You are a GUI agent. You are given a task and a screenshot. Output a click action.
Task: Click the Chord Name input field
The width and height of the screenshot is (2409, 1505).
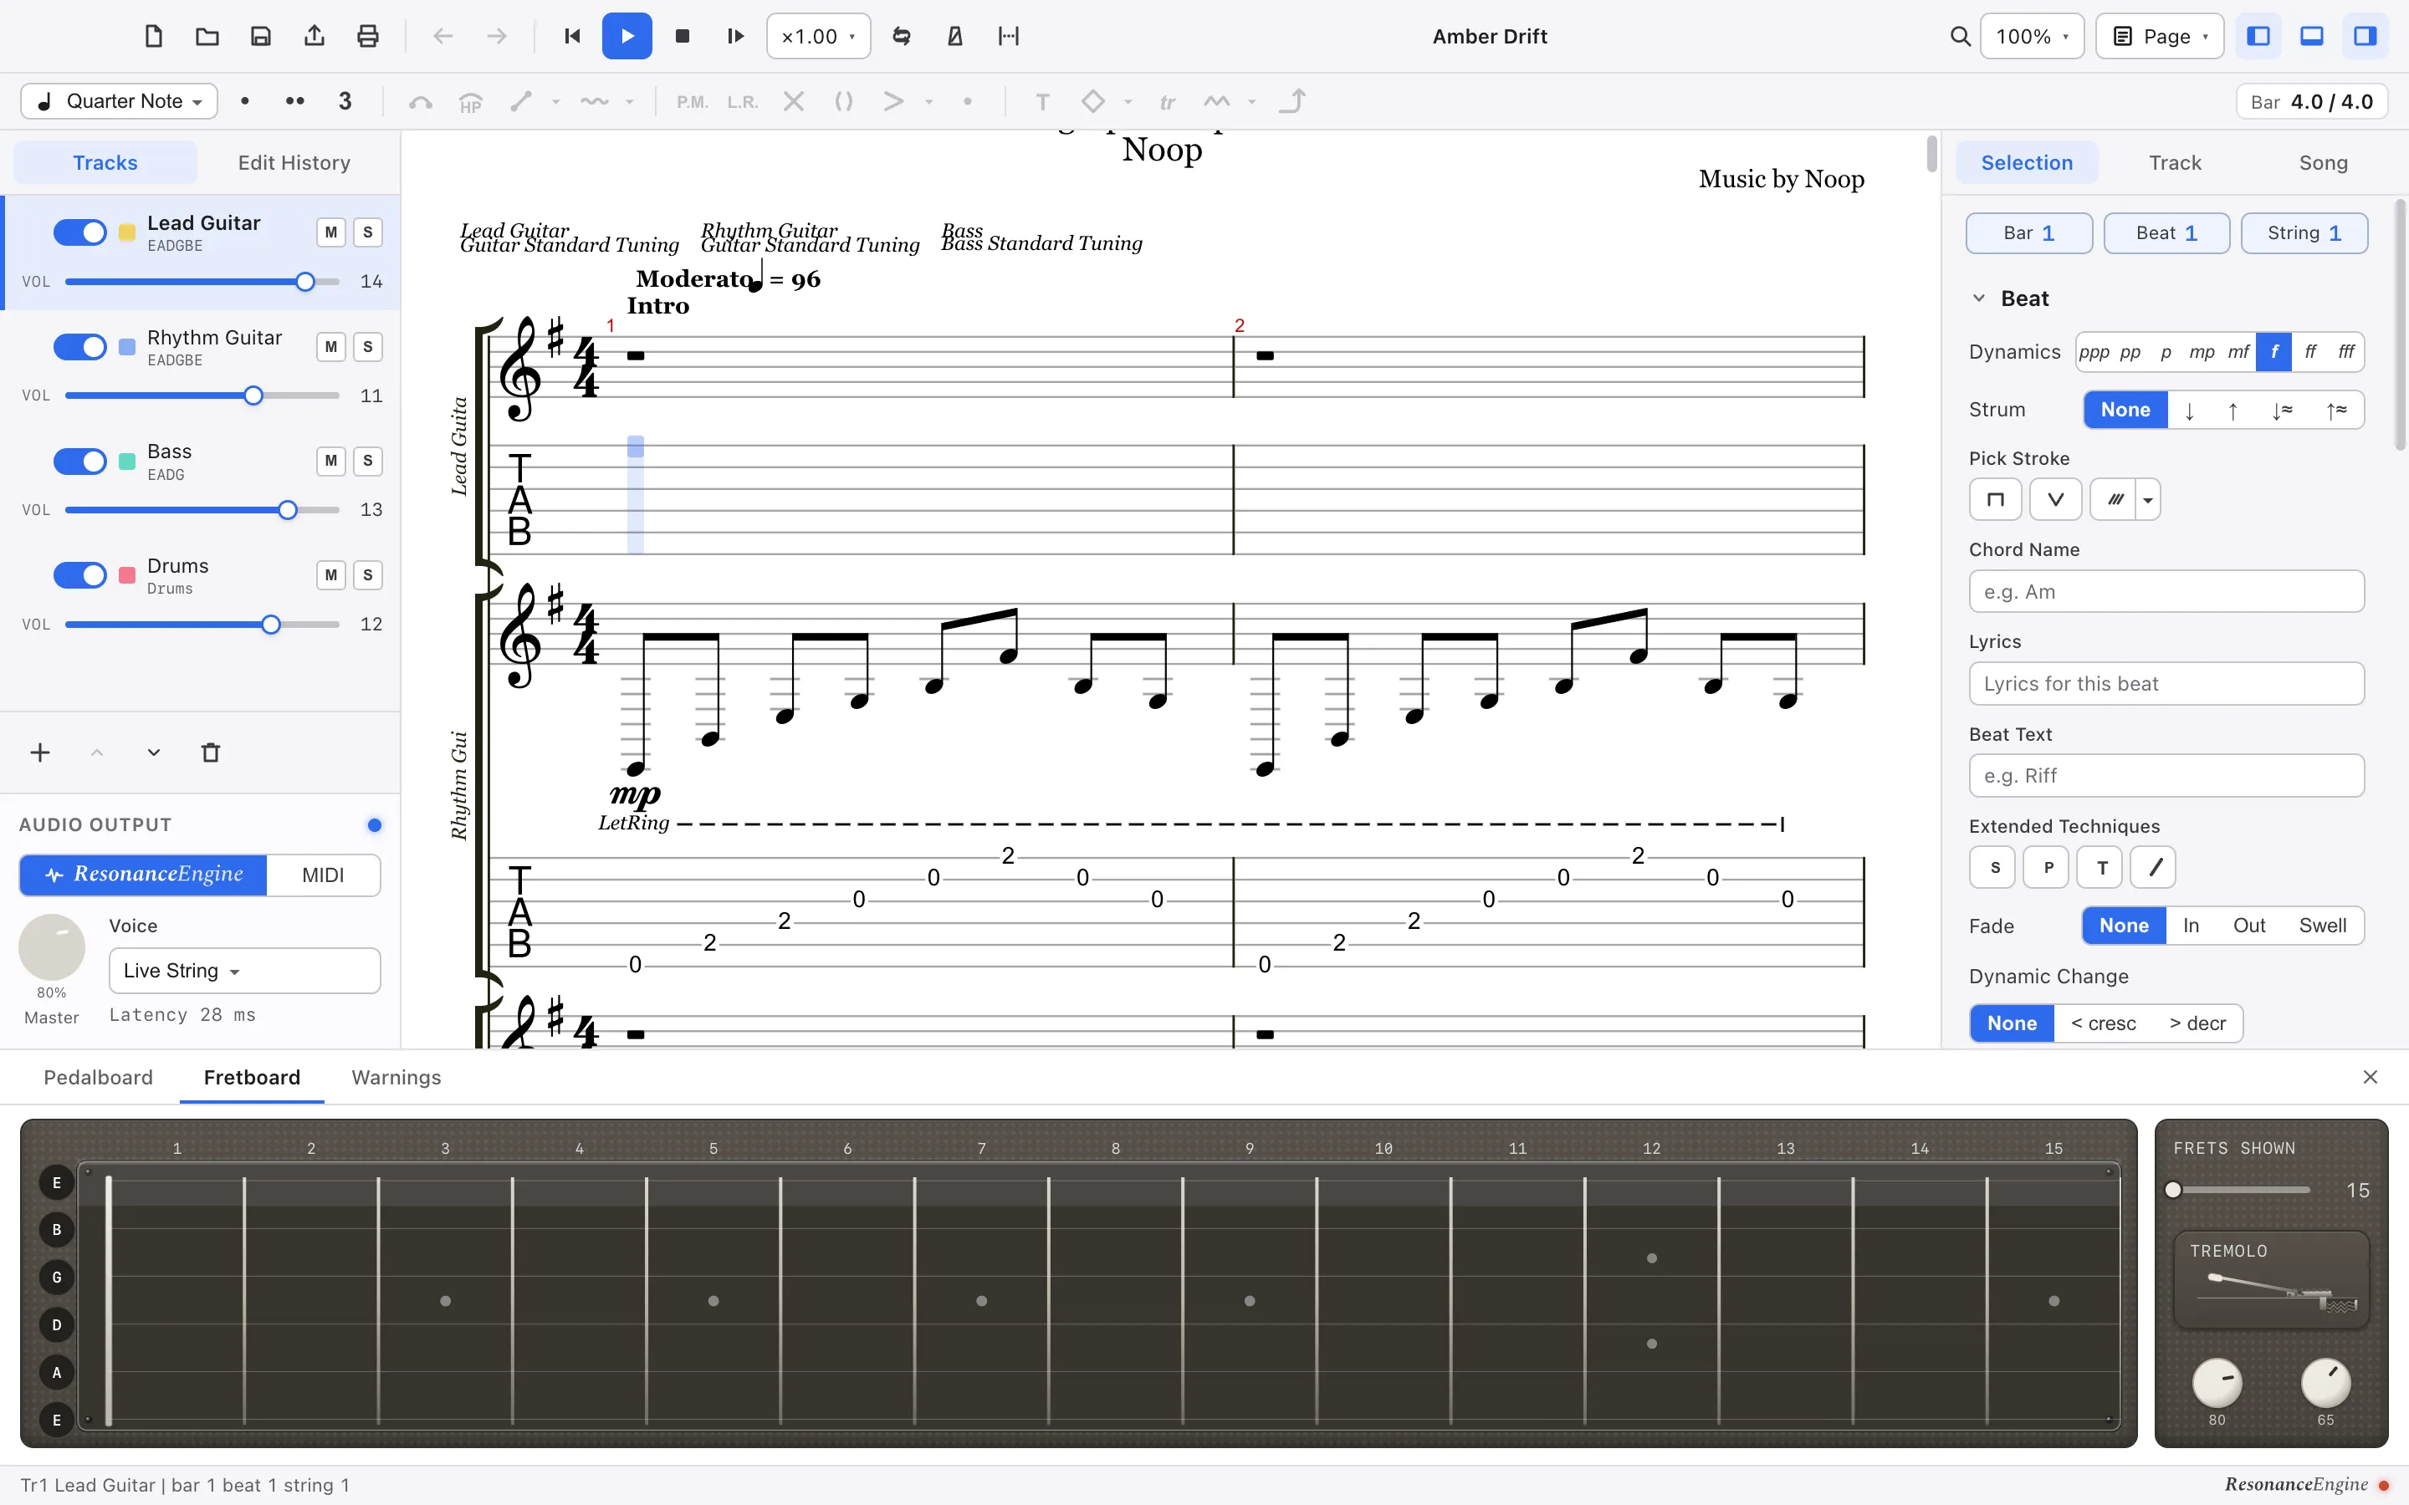click(x=2166, y=591)
